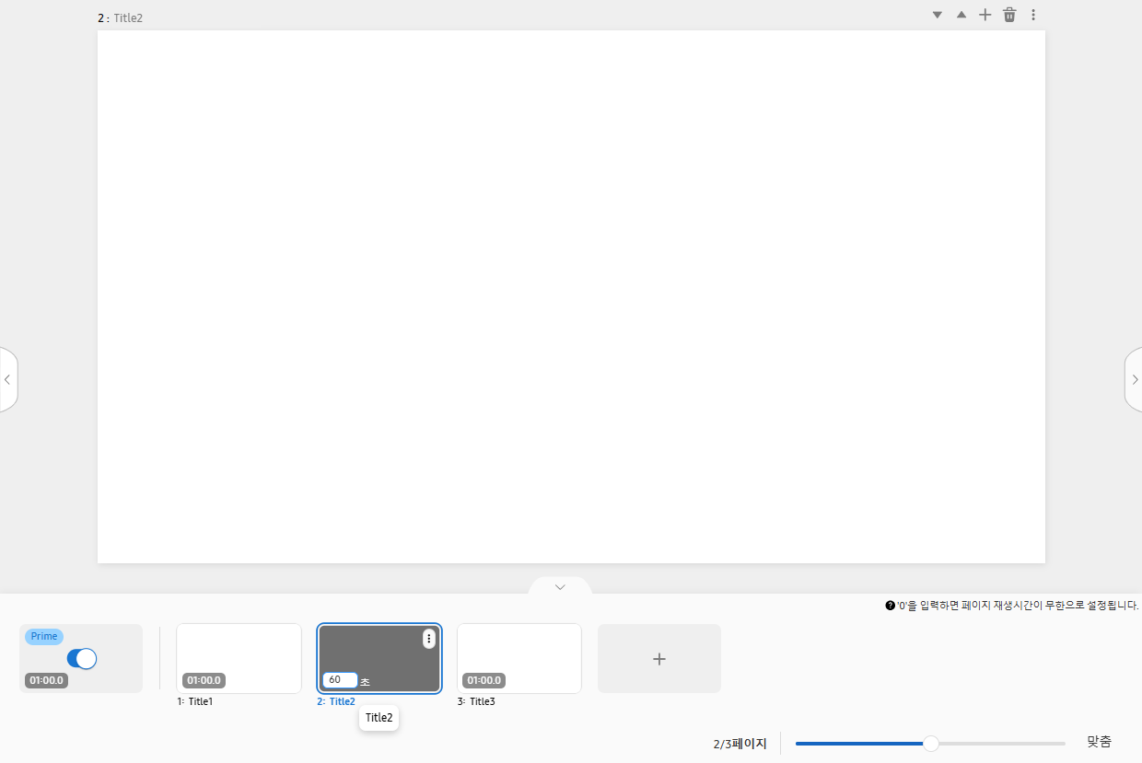Click the '2: Title2' label
1142x763 pixels.
336,701
